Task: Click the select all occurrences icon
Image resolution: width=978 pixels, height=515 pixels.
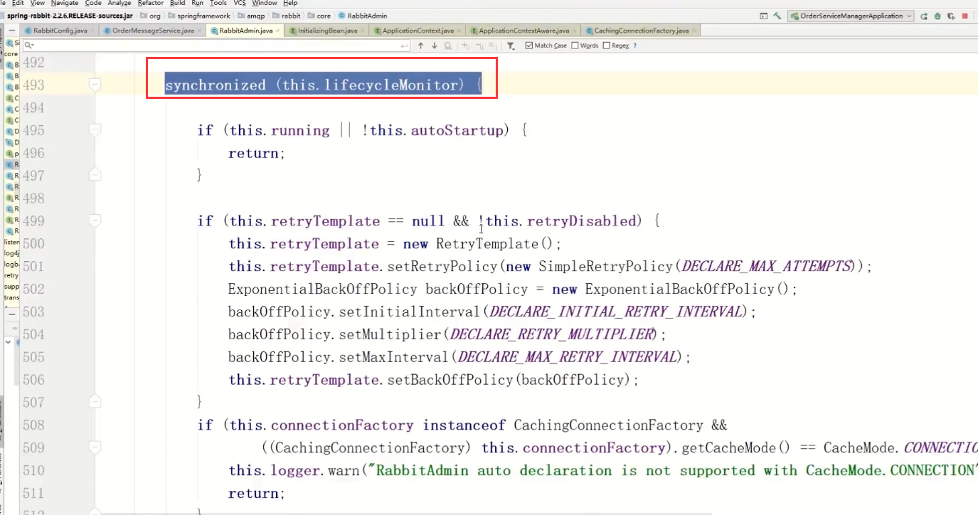Action: (x=493, y=46)
